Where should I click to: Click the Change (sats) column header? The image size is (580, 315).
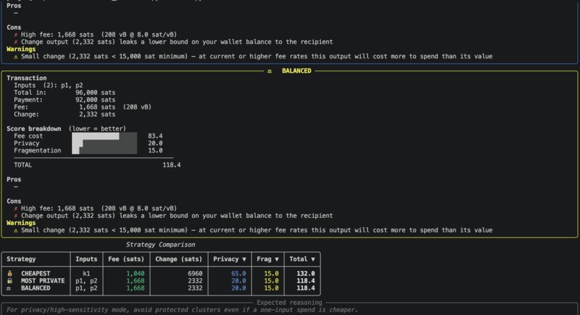(x=178, y=259)
